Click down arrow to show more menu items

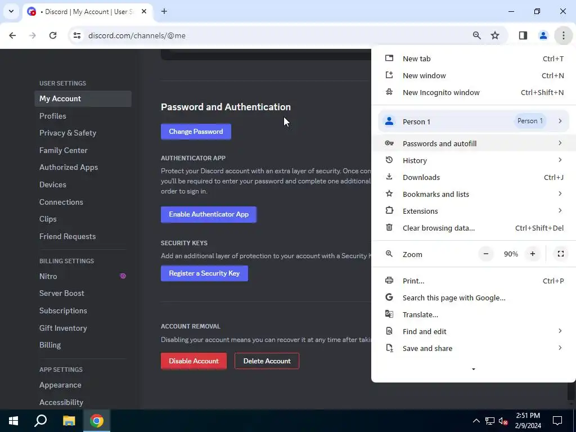[474, 369]
